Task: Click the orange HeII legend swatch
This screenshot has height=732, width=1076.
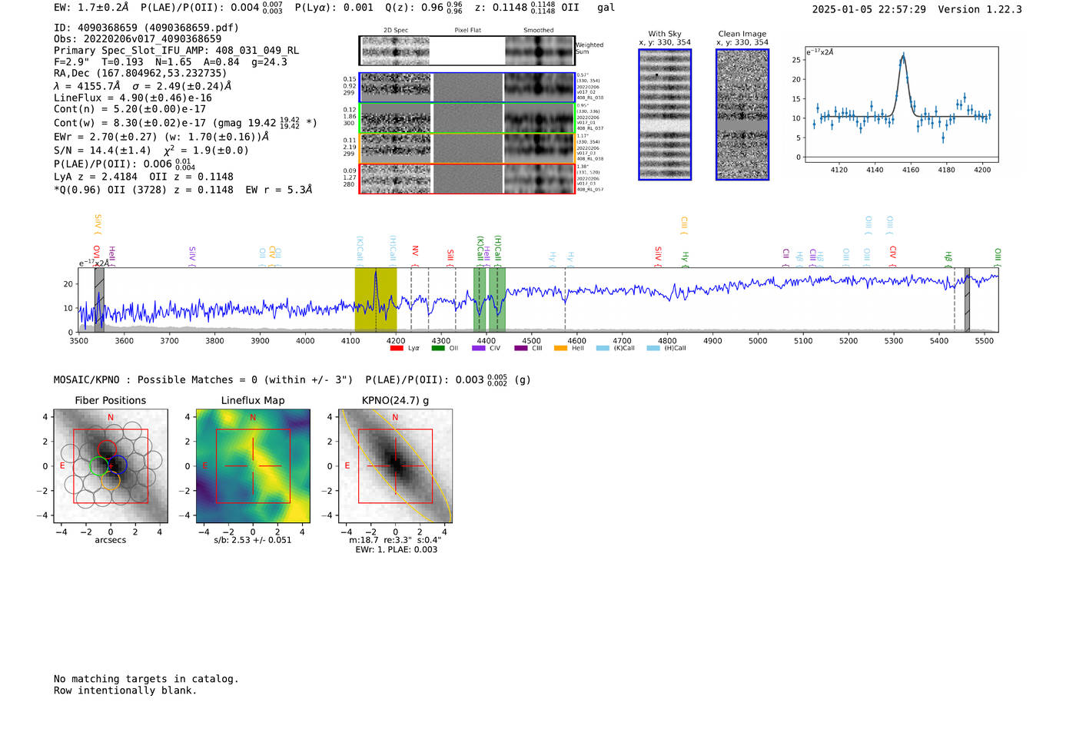Action: 561,349
